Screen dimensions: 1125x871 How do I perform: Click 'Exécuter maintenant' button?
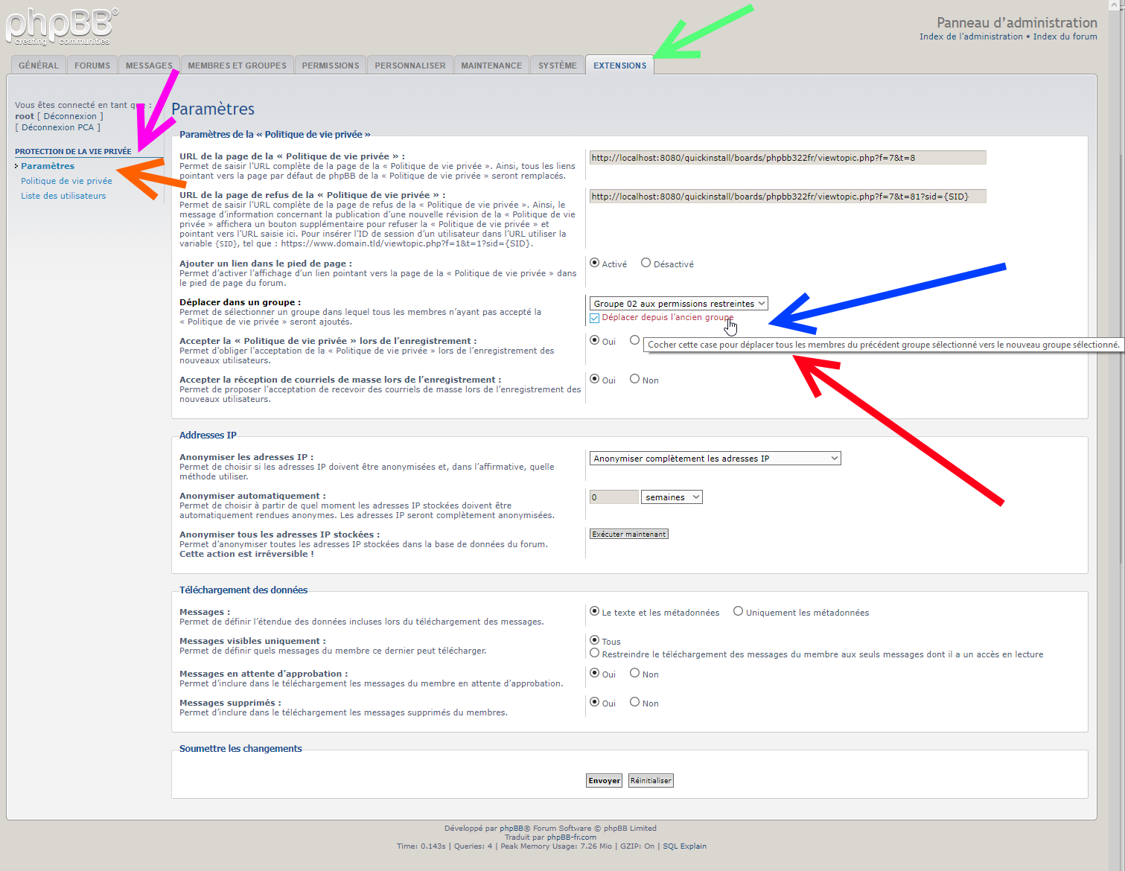tap(629, 534)
